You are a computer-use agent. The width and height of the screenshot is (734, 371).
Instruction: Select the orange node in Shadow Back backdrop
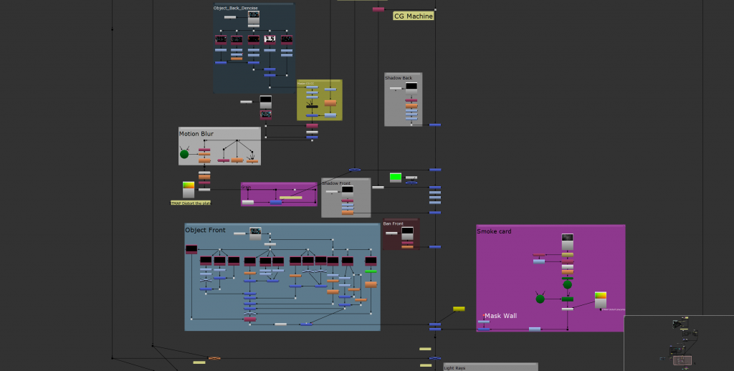tap(411, 106)
